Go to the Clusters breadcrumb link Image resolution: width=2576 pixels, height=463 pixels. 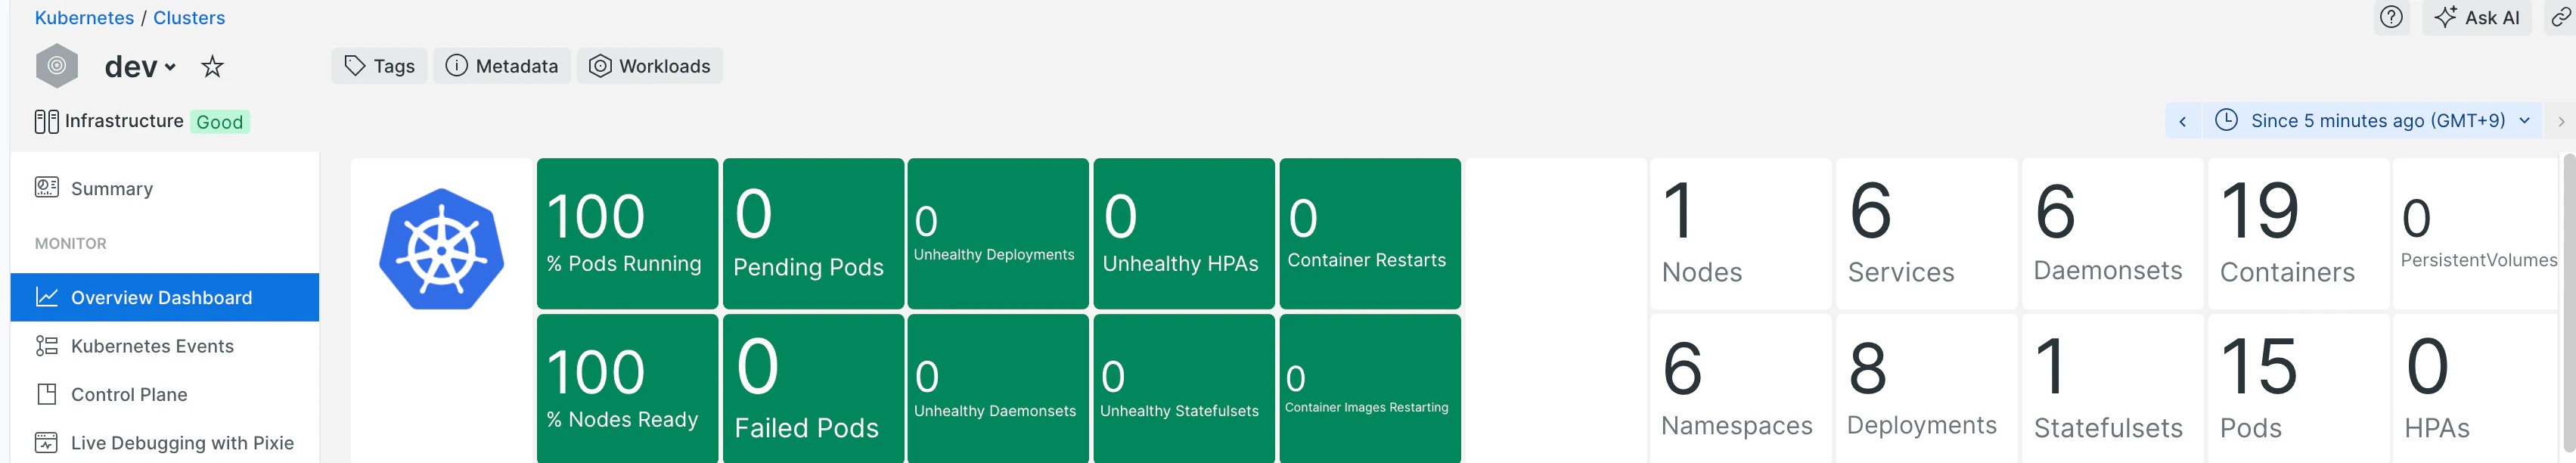[x=189, y=18]
